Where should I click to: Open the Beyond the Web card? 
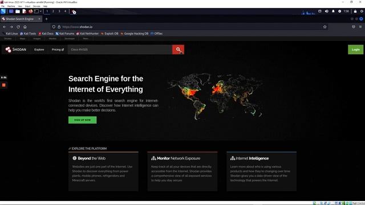pyautogui.click(x=103, y=171)
